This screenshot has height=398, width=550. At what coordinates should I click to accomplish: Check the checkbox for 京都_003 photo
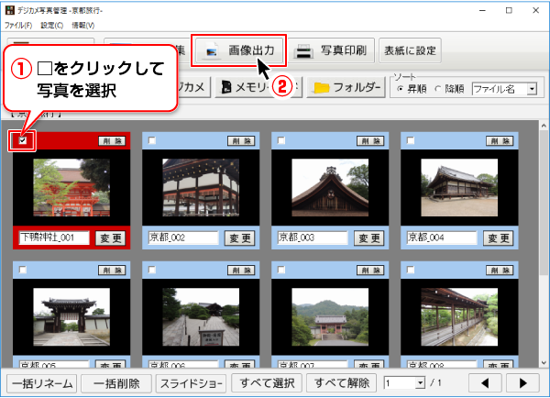[281, 140]
